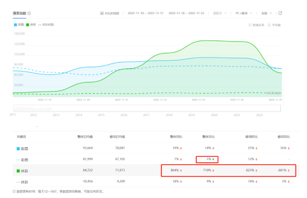Image resolution: width=307 pixels, height=198 pixels.
Task: Uncheck the 对比时间段 checkbox
Action: click(x=102, y=13)
